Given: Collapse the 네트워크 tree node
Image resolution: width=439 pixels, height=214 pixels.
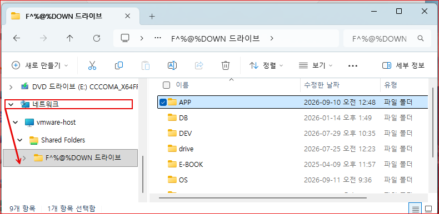Looking at the screenshot, I should pyautogui.click(x=11, y=104).
